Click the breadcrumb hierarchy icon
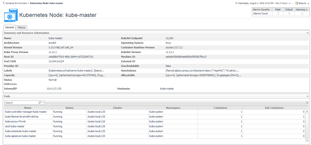The width and height of the screenshot is (311, 145). [4, 3]
